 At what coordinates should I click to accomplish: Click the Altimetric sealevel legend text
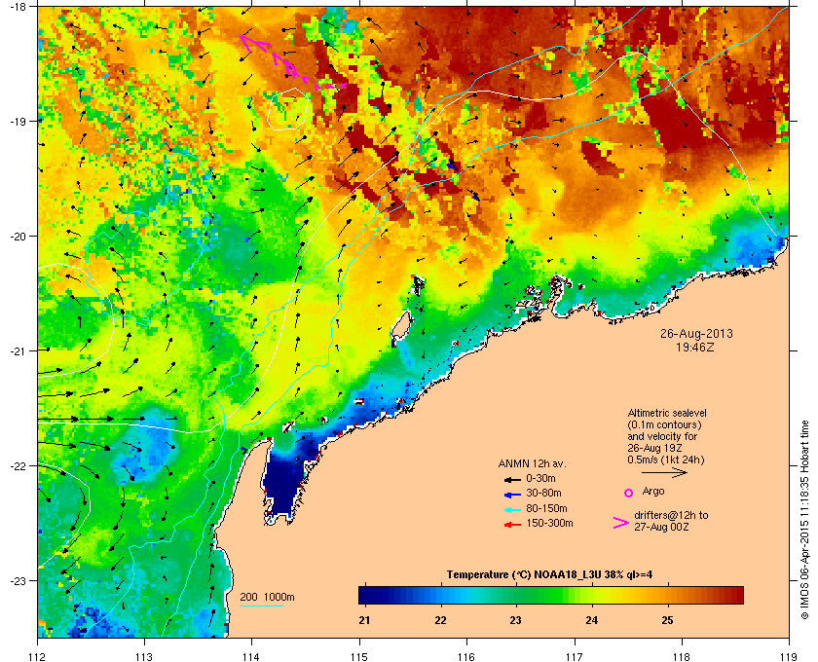(x=667, y=436)
